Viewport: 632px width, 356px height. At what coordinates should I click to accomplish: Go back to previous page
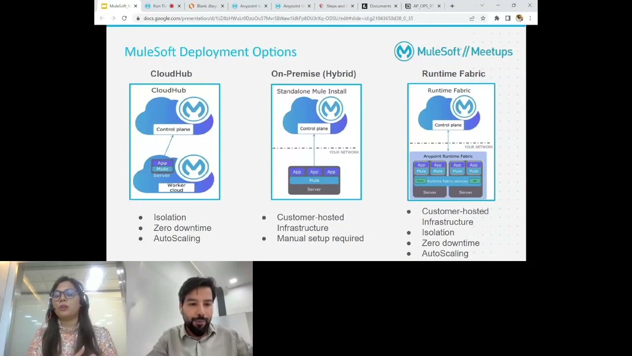[102, 18]
